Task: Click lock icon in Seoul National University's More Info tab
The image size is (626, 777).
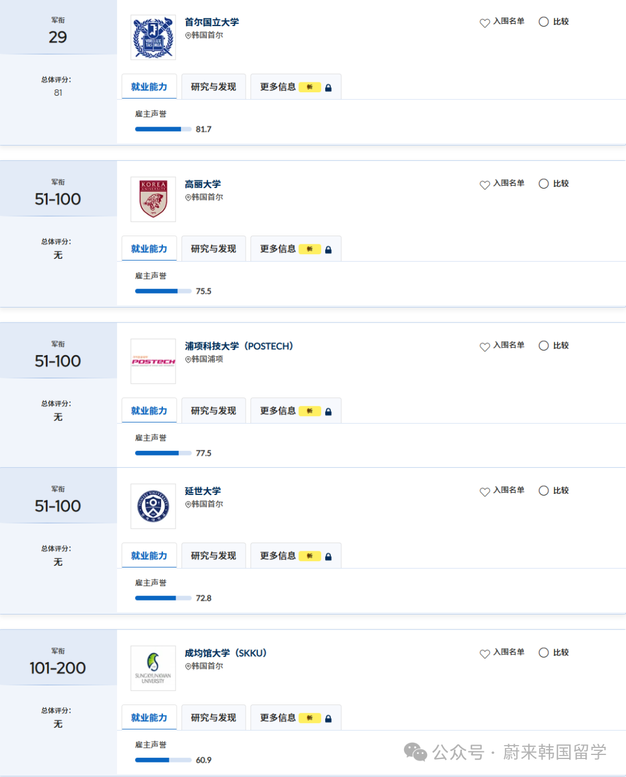Action: click(x=328, y=88)
